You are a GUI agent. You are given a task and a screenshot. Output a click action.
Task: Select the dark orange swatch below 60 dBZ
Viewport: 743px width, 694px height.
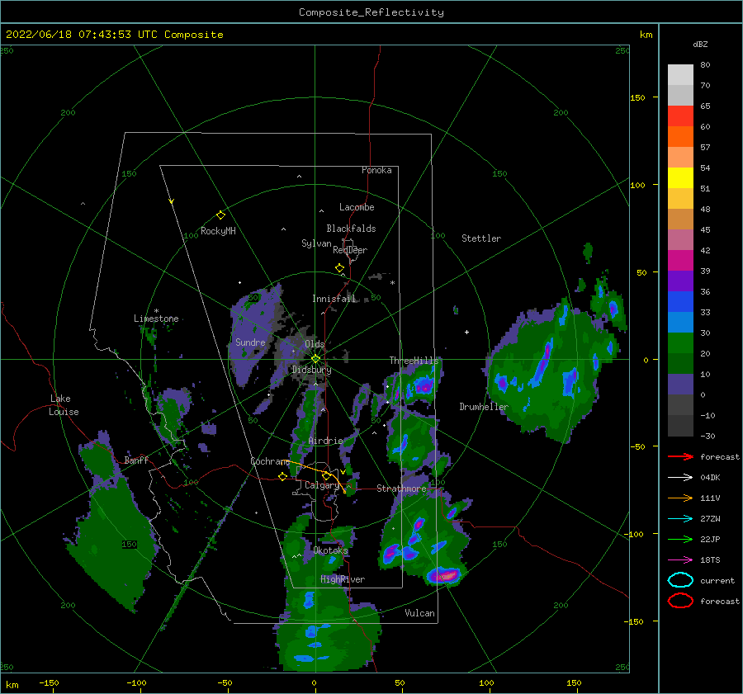(680, 136)
